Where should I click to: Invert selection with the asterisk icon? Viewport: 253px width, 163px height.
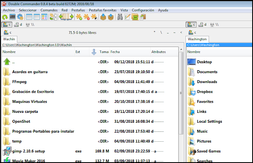pos(94,17)
